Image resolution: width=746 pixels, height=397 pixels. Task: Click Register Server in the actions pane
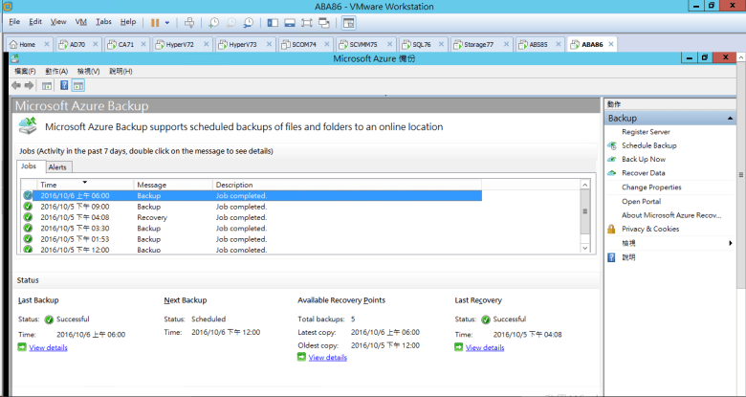click(646, 132)
